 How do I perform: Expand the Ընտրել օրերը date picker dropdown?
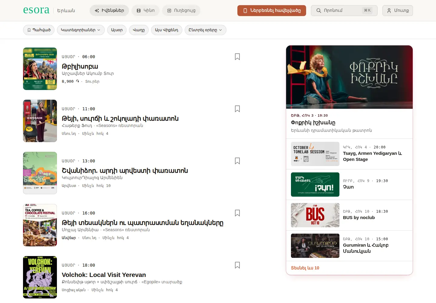click(x=206, y=30)
